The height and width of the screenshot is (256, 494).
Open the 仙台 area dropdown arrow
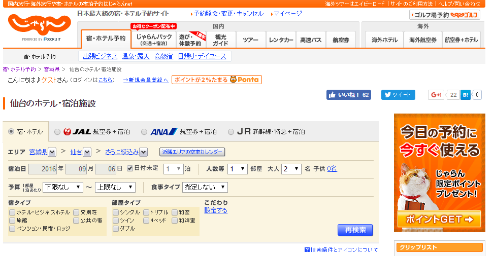point(87,152)
